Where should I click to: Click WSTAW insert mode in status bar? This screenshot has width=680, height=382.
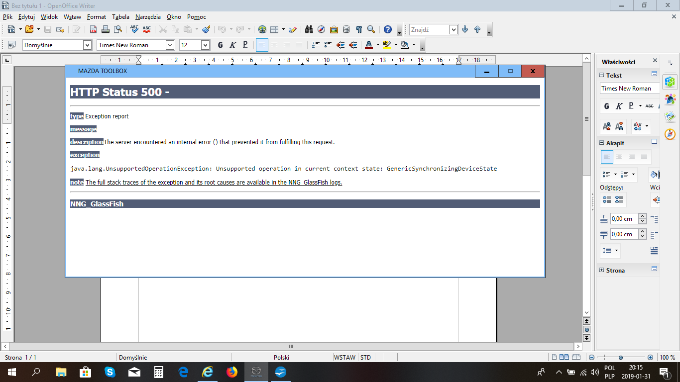pos(344,357)
